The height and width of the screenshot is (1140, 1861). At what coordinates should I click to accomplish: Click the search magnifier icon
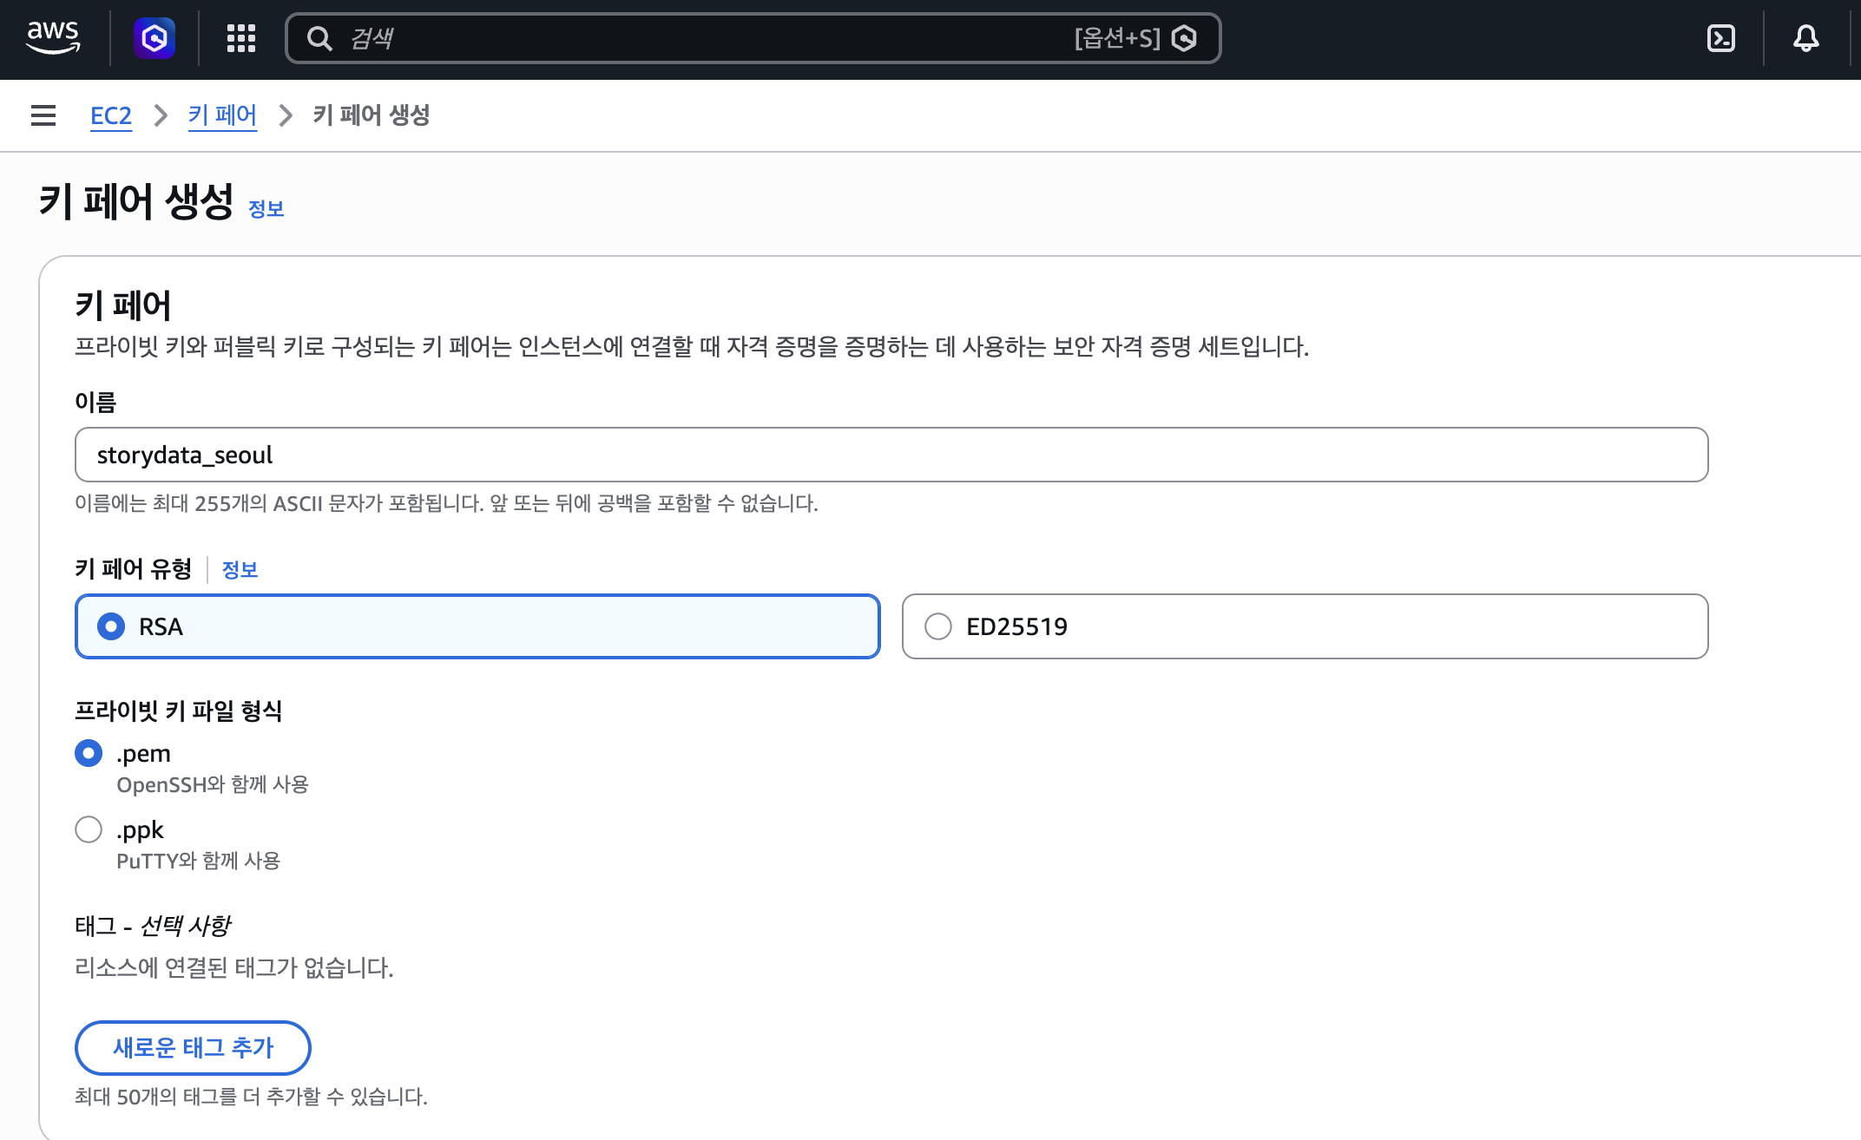[x=319, y=38]
